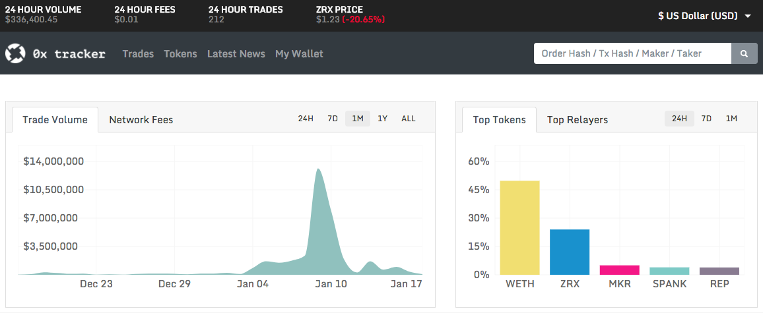Click the yellow WETH bar
Image resolution: width=763 pixels, height=313 pixels.
tap(519, 227)
